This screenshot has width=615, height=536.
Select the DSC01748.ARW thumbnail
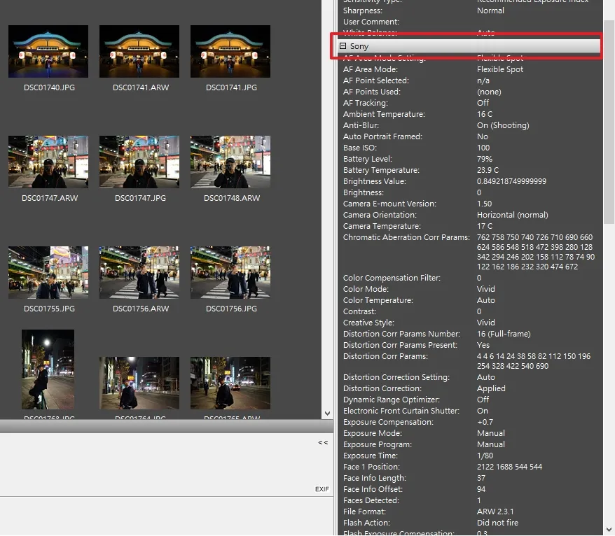(230, 162)
